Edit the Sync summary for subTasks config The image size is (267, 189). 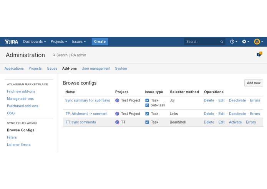pyautogui.click(x=221, y=100)
